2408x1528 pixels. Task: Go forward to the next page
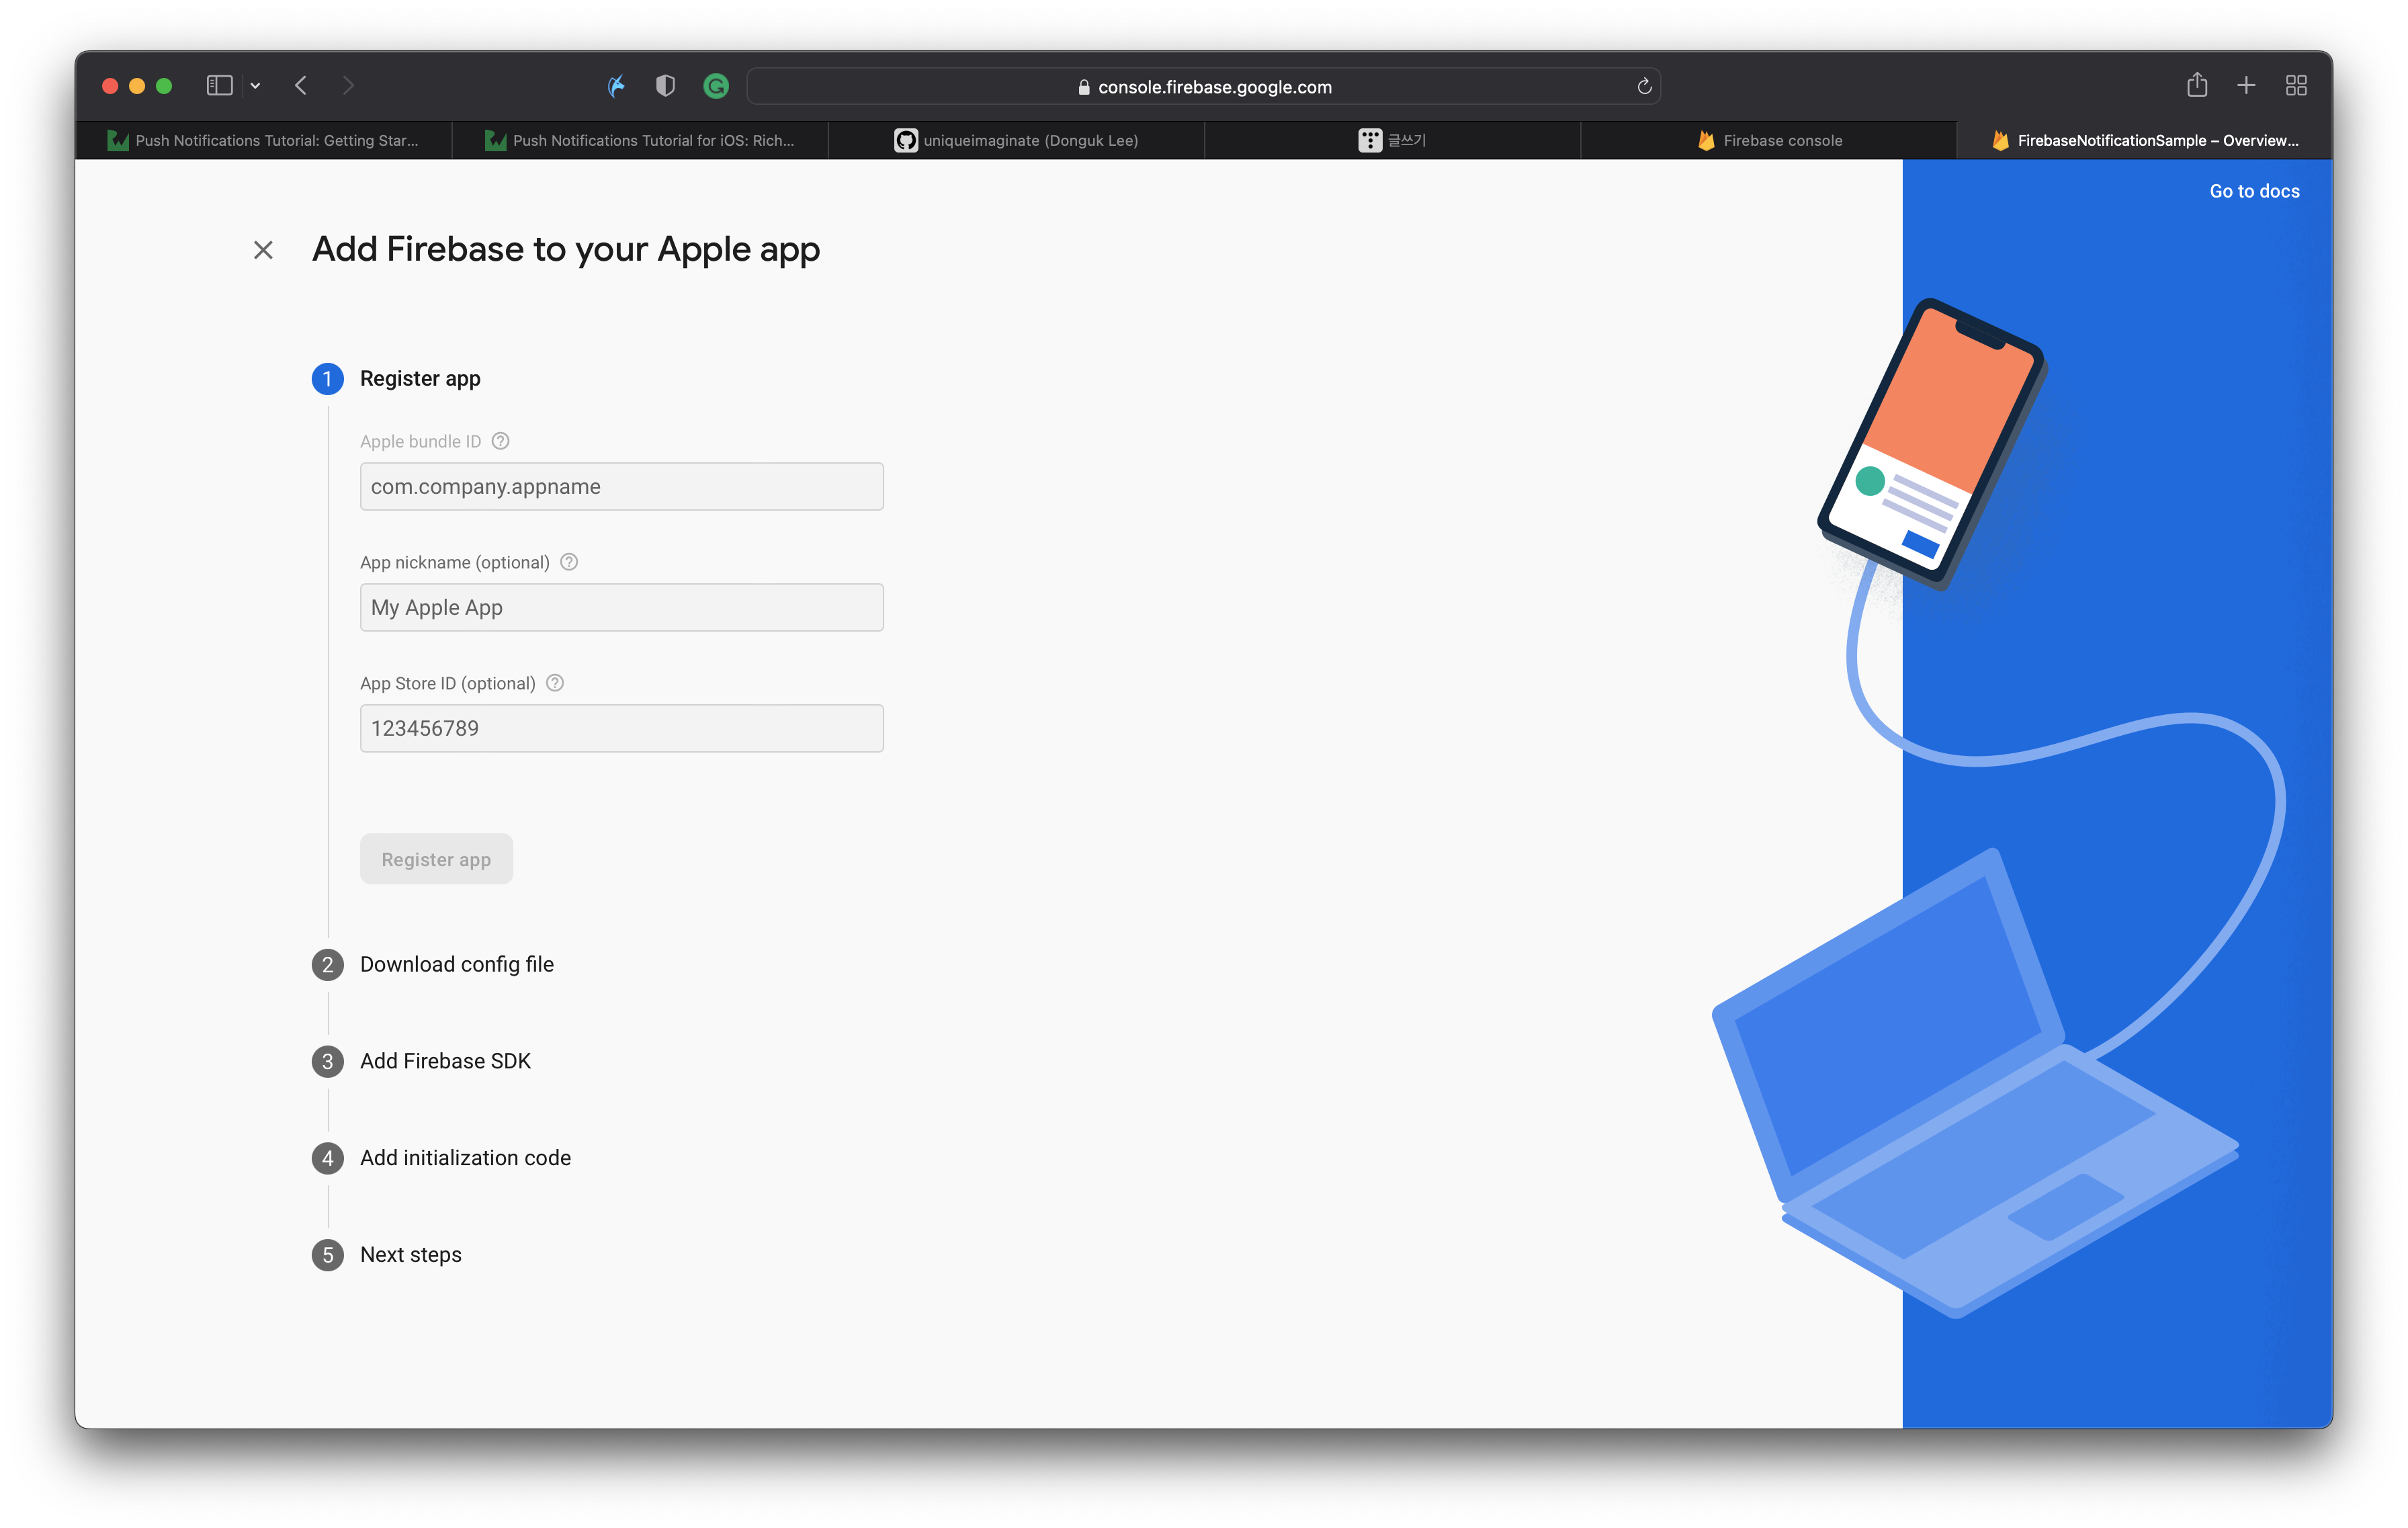tap(347, 86)
